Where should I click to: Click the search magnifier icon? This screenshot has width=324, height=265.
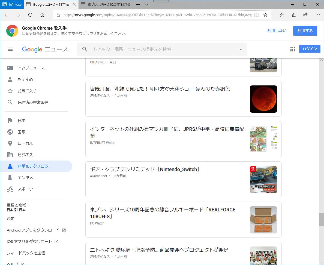coord(85,49)
